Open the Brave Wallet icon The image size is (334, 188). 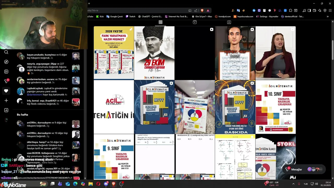coord(314,10)
